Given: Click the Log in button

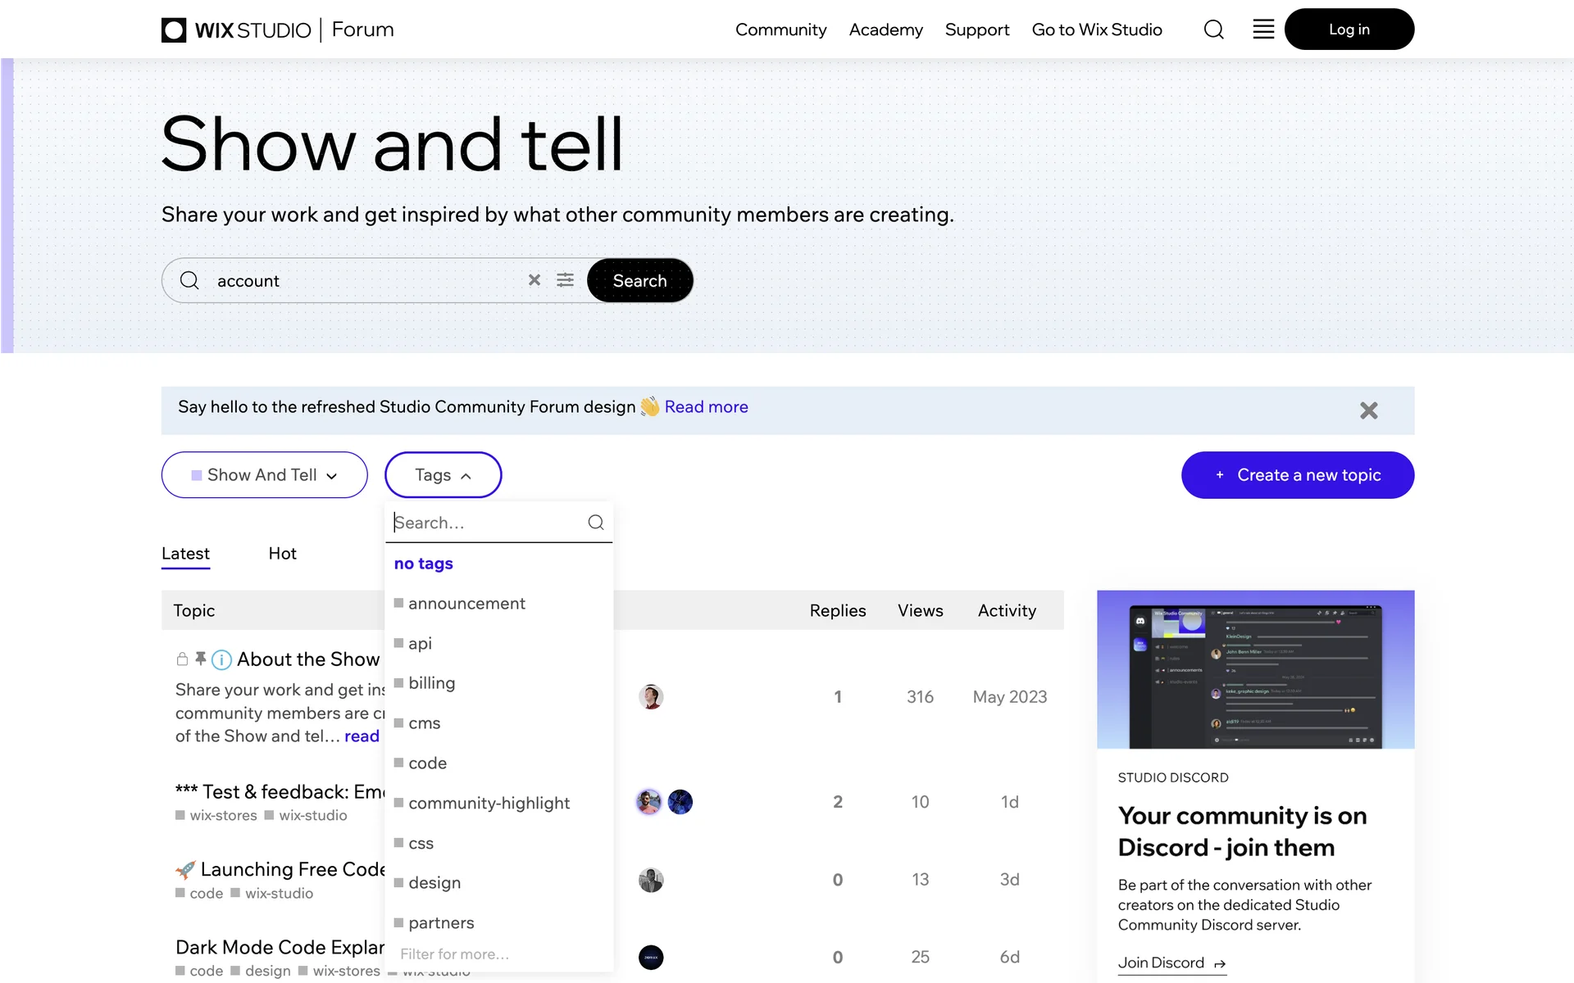Looking at the screenshot, I should click(1349, 29).
